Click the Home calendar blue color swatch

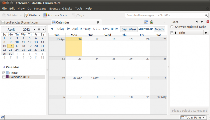[7, 73]
